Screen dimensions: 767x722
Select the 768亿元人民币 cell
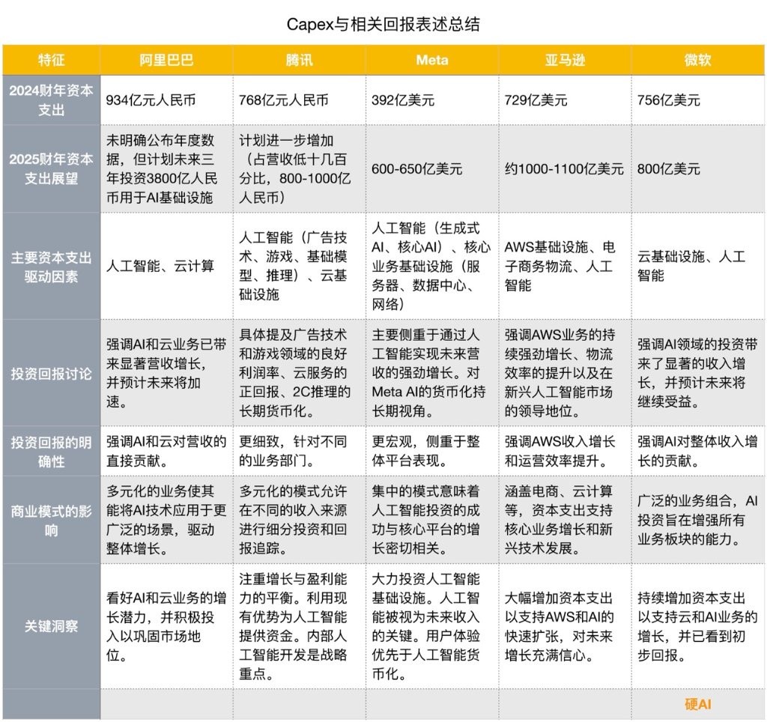click(x=300, y=100)
